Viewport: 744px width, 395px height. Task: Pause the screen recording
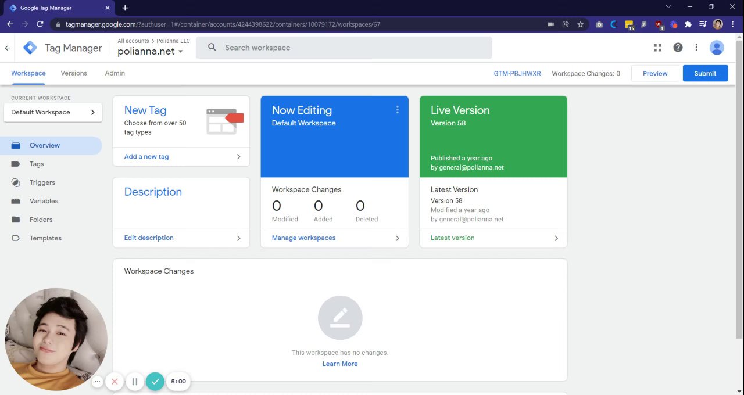pyautogui.click(x=135, y=382)
